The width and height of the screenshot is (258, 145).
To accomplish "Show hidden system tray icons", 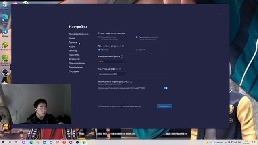I will point(226,142).
